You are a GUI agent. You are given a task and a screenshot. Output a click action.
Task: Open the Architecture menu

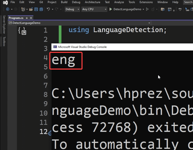click(93, 2)
